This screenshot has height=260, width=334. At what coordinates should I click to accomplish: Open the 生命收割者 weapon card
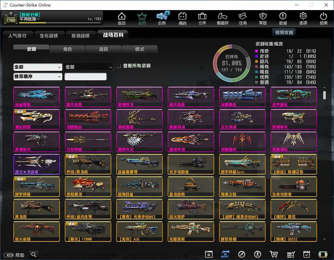294,187
